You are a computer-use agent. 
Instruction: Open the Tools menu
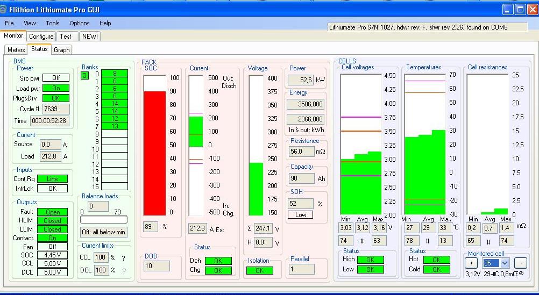point(53,23)
